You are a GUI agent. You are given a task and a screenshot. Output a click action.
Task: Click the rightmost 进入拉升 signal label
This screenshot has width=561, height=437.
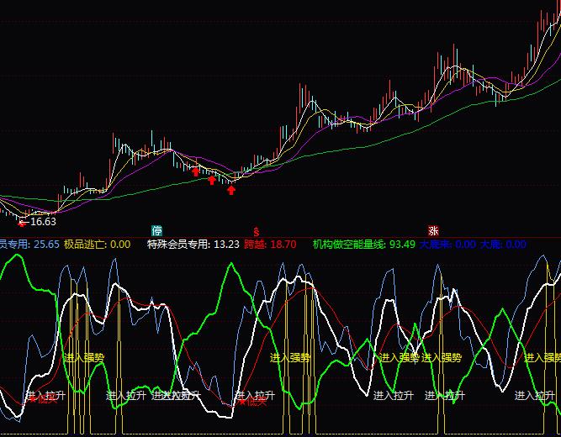click(535, 395)
